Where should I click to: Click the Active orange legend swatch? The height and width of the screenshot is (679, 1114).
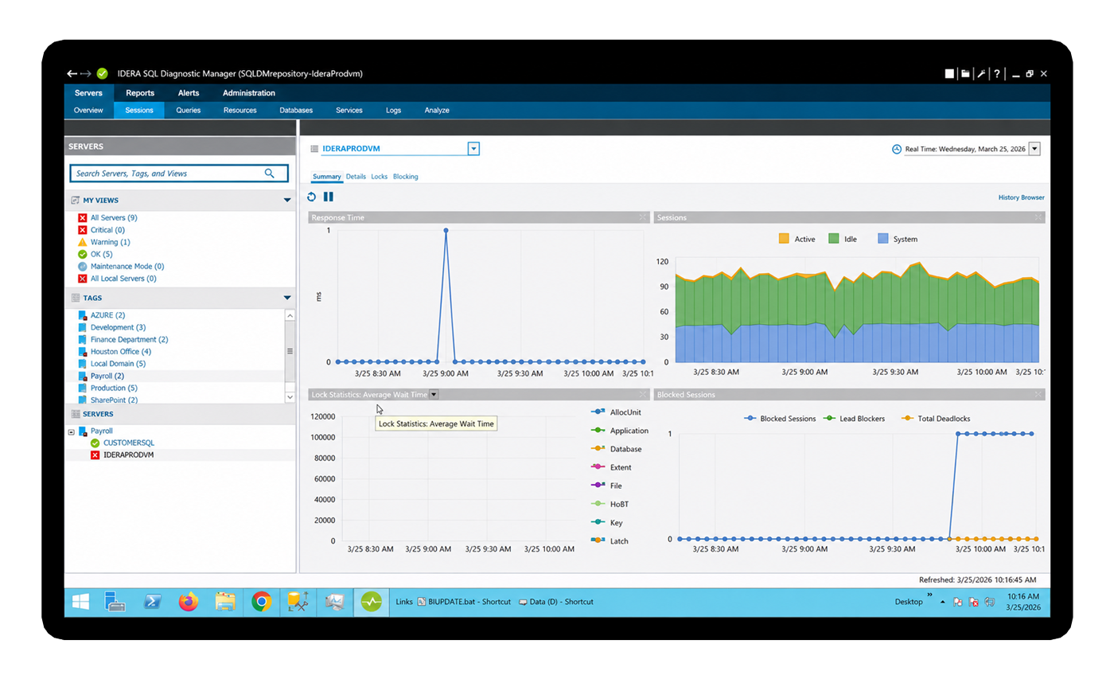pyautogui.click(x=784, y=239)
